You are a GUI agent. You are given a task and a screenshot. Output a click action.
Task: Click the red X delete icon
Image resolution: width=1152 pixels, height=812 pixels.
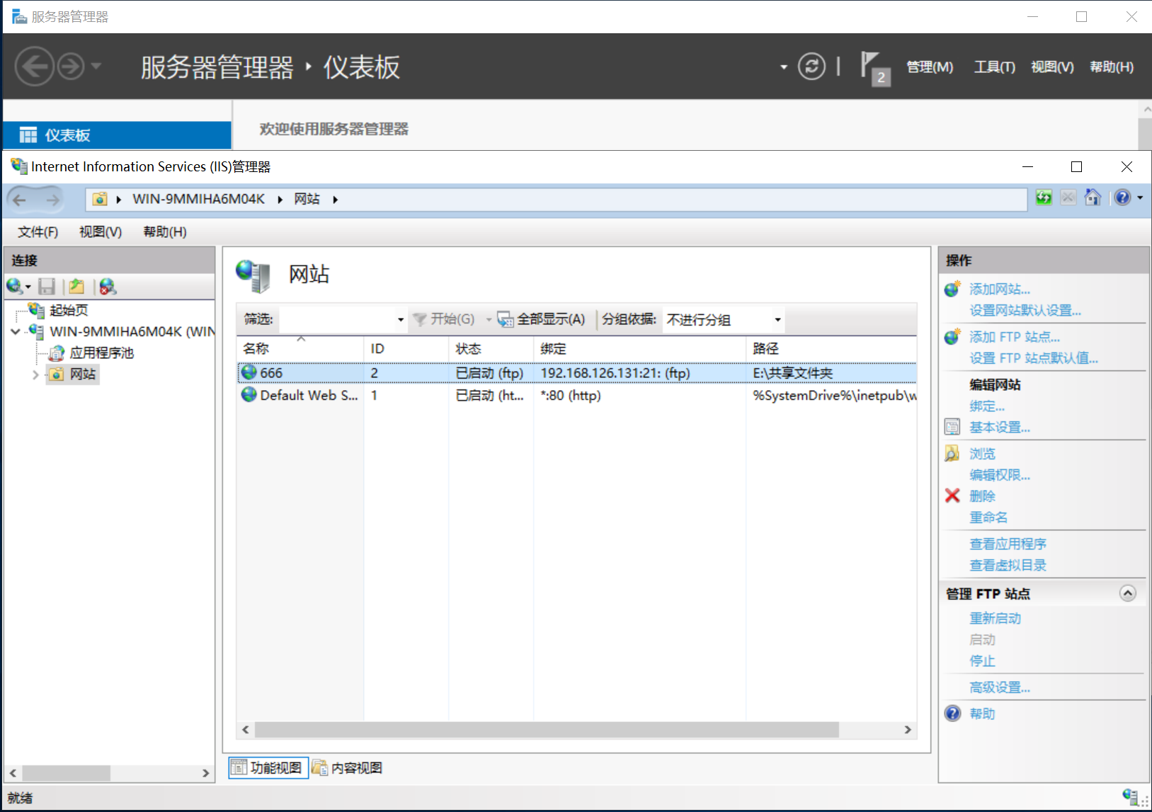point(952,496)
